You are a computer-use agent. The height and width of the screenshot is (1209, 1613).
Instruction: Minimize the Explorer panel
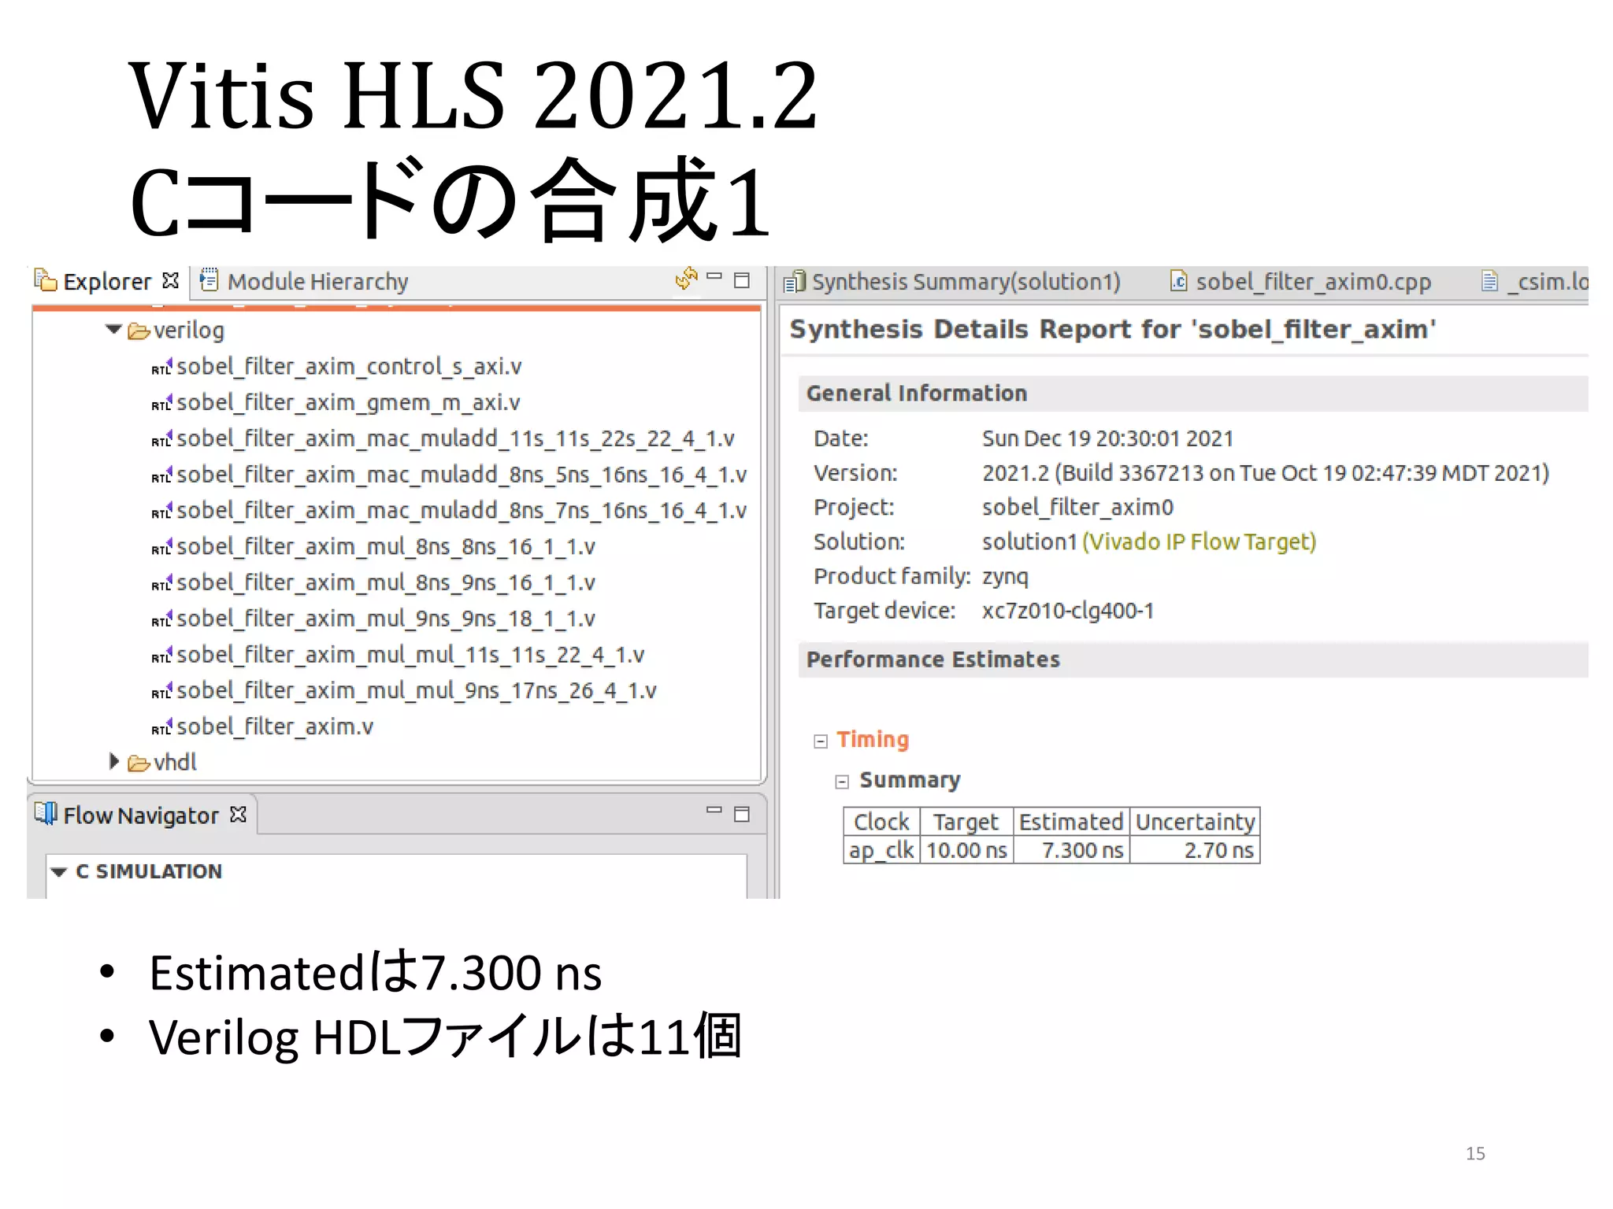pyautogui.click(x=714, y=276)
